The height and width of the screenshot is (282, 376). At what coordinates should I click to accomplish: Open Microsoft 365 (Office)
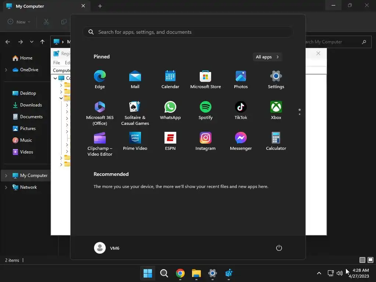tap(100, 113)
